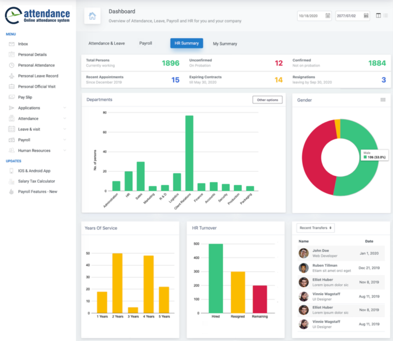Open the My Summary tab
This screenshot has width=393, height=341.
click(225, 44)
